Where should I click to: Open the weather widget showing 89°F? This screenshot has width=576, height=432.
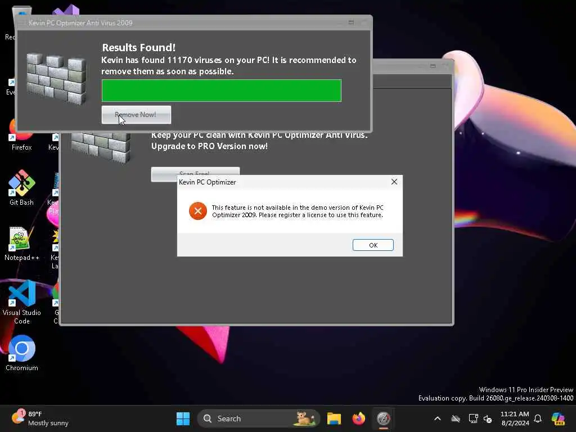[x=40, y=418]
